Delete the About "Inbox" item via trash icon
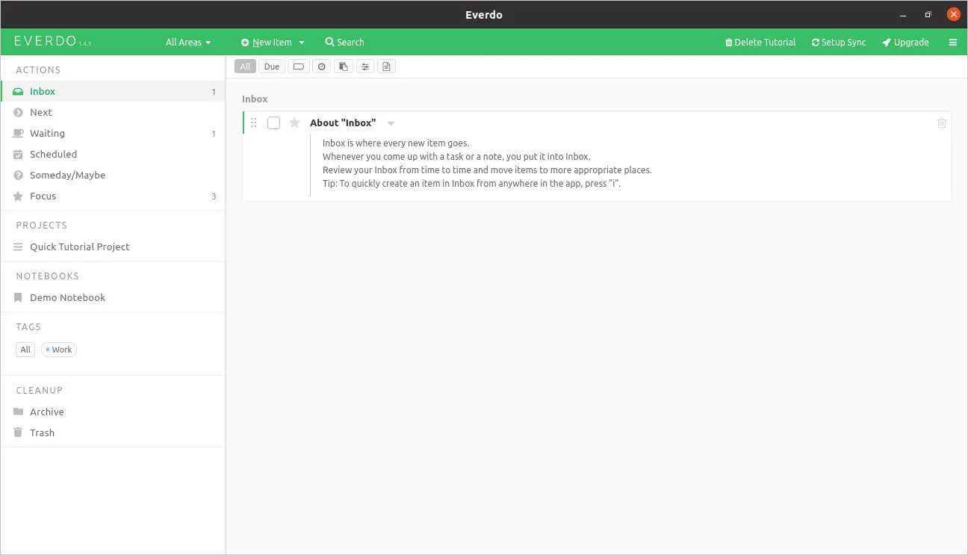This screenshot has width=968, height=555. [x=942, y=123]
